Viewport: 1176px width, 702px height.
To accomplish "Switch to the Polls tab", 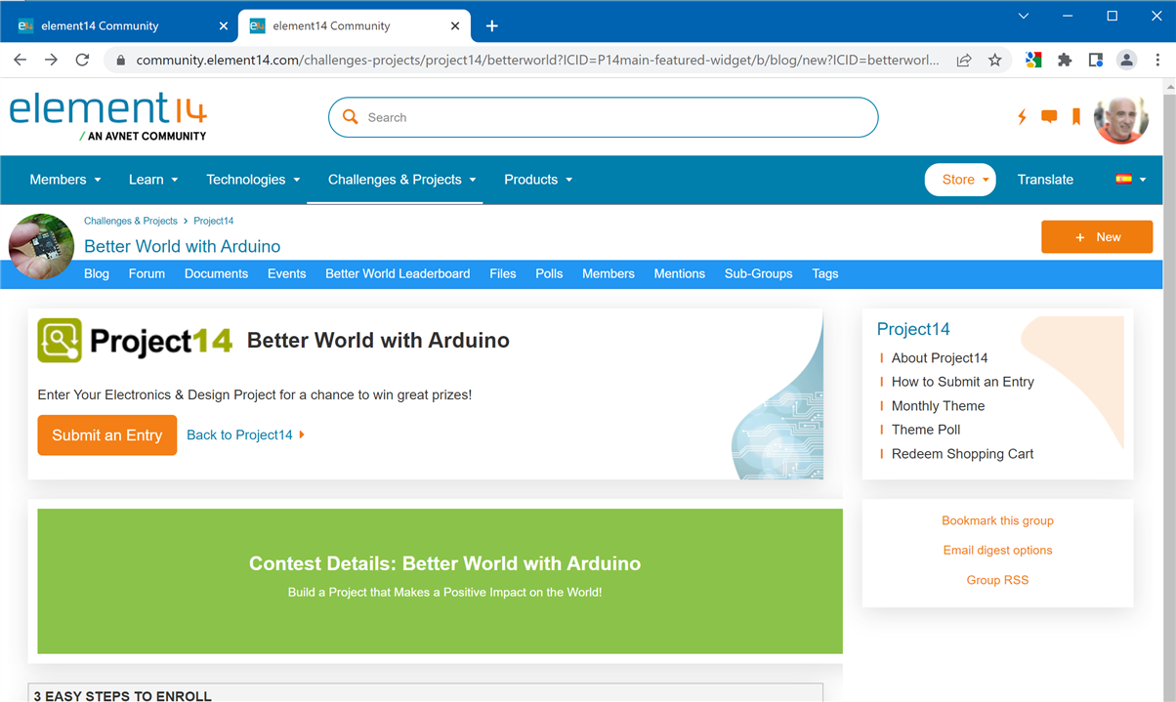I will [549, 273].
